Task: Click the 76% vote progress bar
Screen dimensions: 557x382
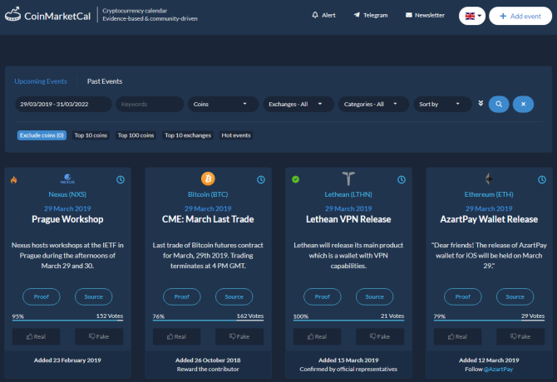Action: click(208, 321)
